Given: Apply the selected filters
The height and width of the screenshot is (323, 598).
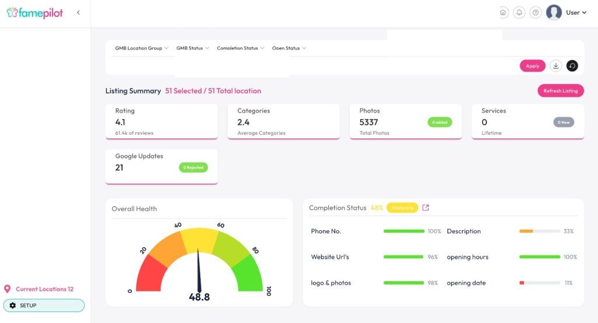Looking at the screenshot, I should tap(533, 66).
